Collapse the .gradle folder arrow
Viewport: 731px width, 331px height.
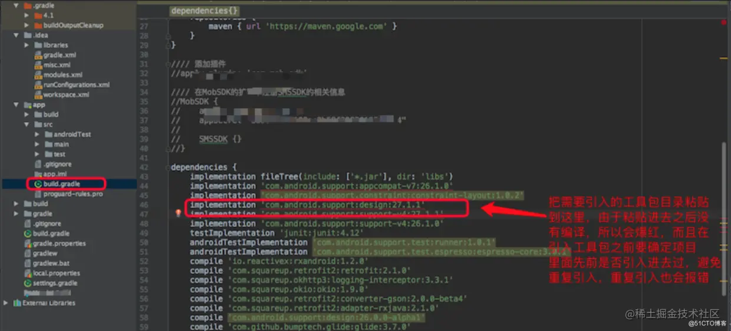17,6
